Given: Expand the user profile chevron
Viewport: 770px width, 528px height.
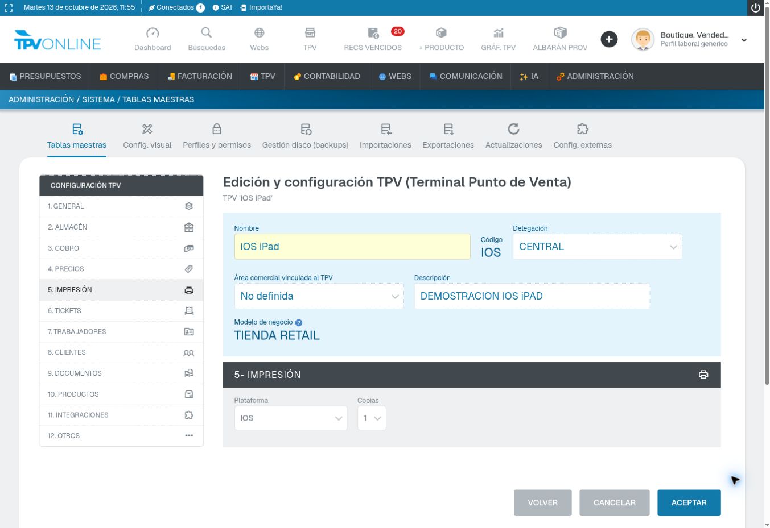Looking at the screenshot, I should (x=744, y=40).
